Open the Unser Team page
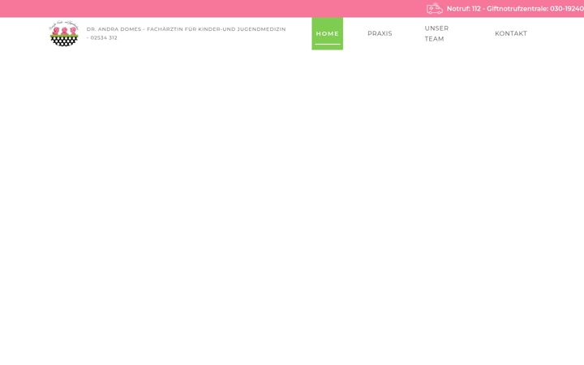 coord(436,33)
